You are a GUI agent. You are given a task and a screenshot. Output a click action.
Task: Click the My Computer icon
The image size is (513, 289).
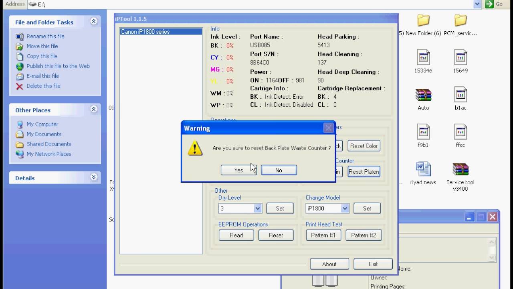pos(20,124)
